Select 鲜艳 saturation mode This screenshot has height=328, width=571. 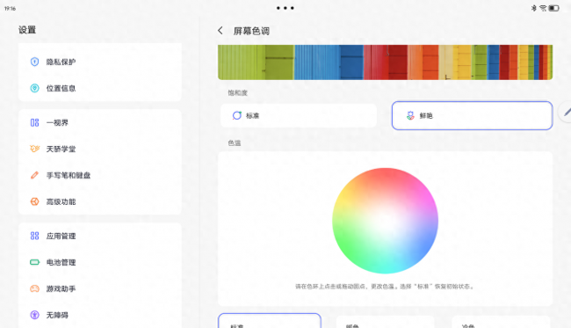(472, 115)
